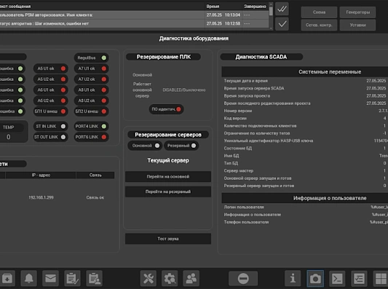This screenshot has height=289, width=388.
Task: Click the double checkmark acknowledge-all icon
Action: (x=282, y=9)
